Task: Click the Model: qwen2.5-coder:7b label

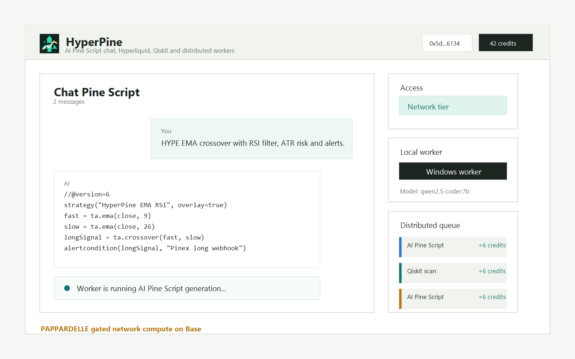Action: (x=434, y=191)
